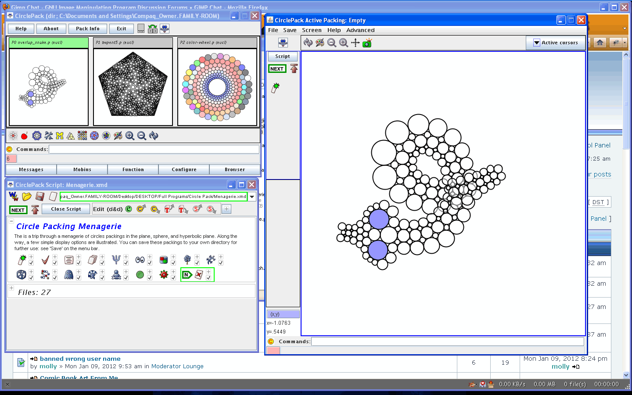This screenshot has height=395, width=632.
Task: Click the ghost script icon
Action: pyautogui.click(x=69, y=275)
